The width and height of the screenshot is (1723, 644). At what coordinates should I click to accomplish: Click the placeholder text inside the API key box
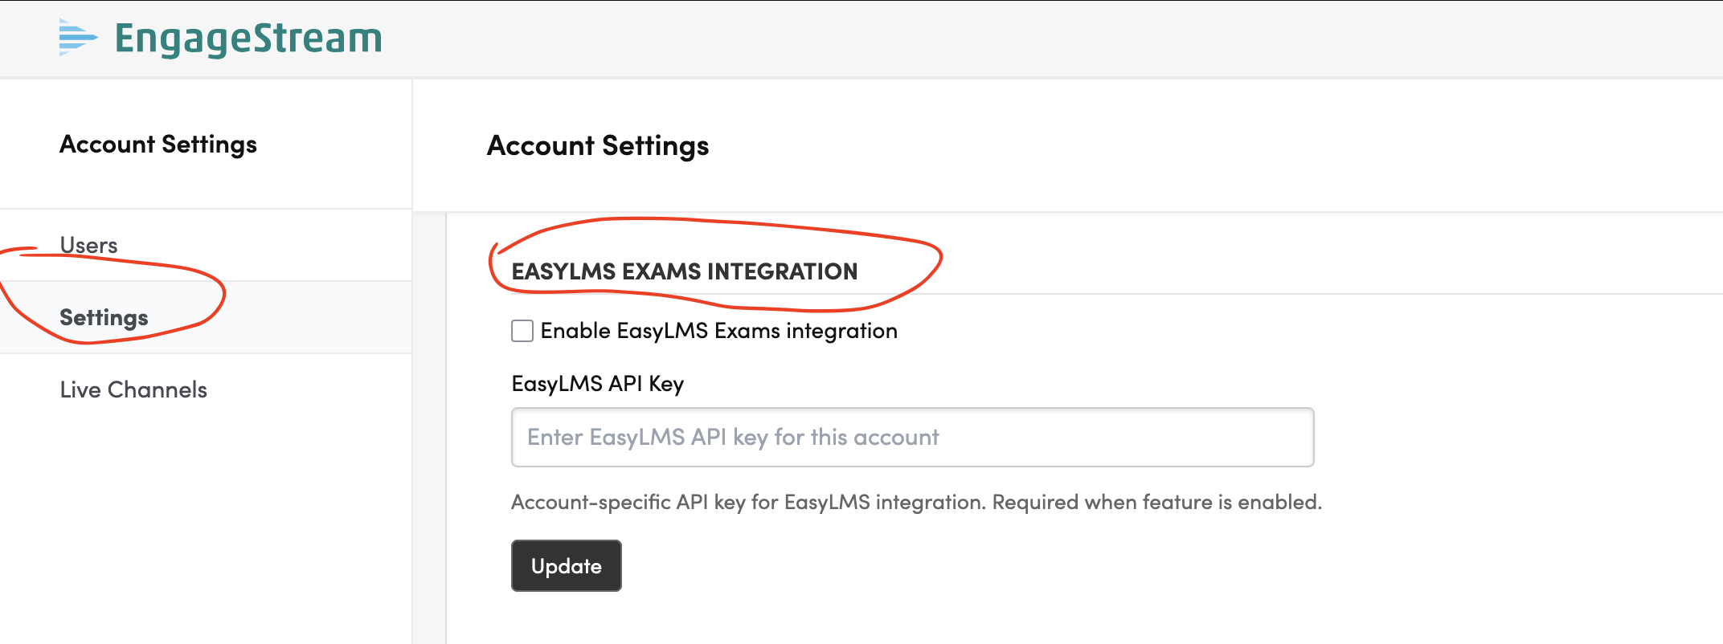733,437
